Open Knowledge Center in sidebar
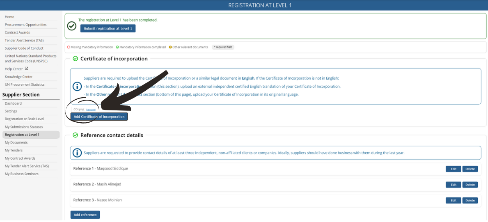 coord(18,77)
